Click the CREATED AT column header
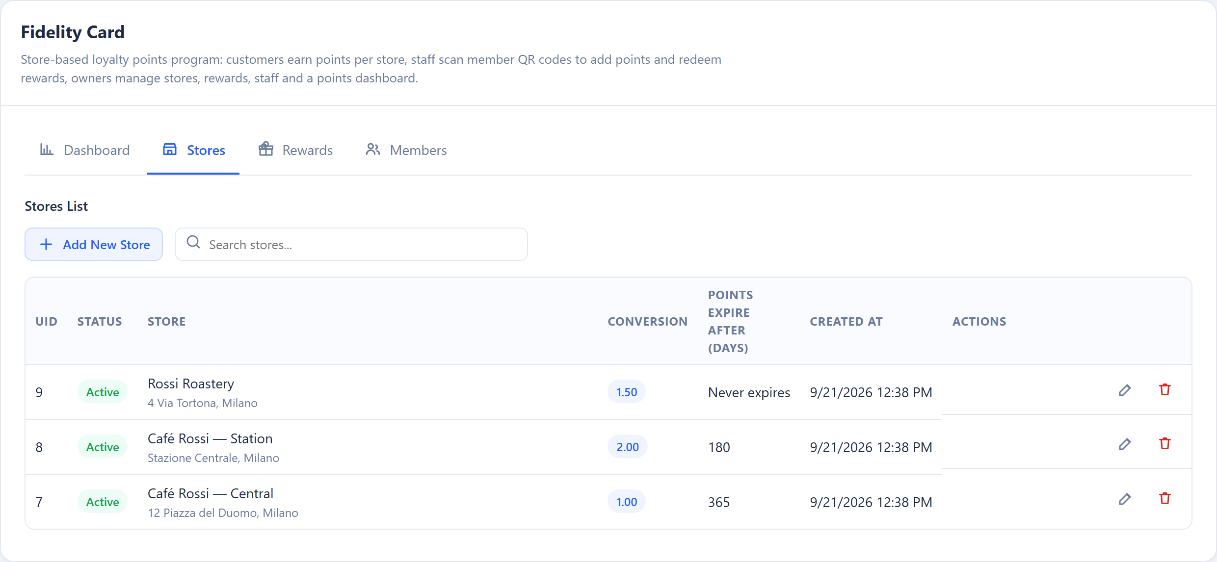1217x562 pixels. [846, 322]
